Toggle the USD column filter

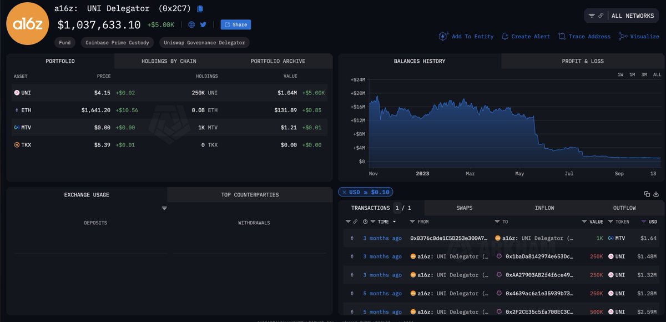(x=644, y=222)
